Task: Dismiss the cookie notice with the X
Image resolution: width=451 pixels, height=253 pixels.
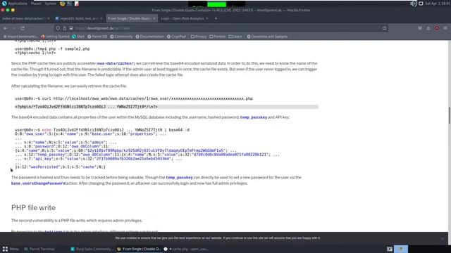Action: click(443, 238)
